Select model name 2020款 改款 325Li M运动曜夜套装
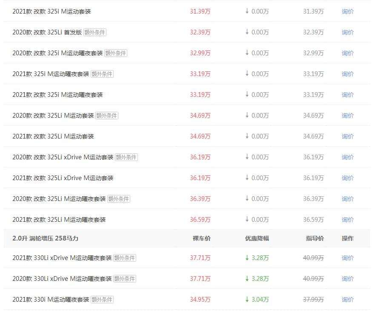Screen dimensions: 378x311 click(x=59, y=199)
